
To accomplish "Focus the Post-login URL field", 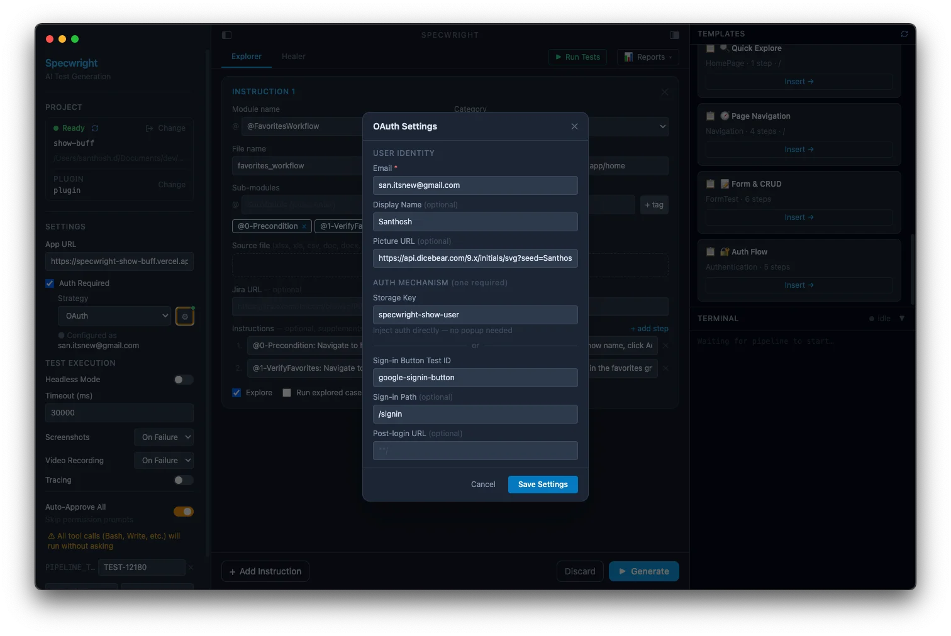I will click(475, 451).
